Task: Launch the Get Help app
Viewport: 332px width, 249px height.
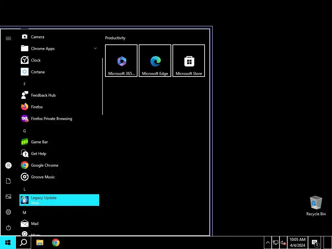Action: tap(59, 153)
